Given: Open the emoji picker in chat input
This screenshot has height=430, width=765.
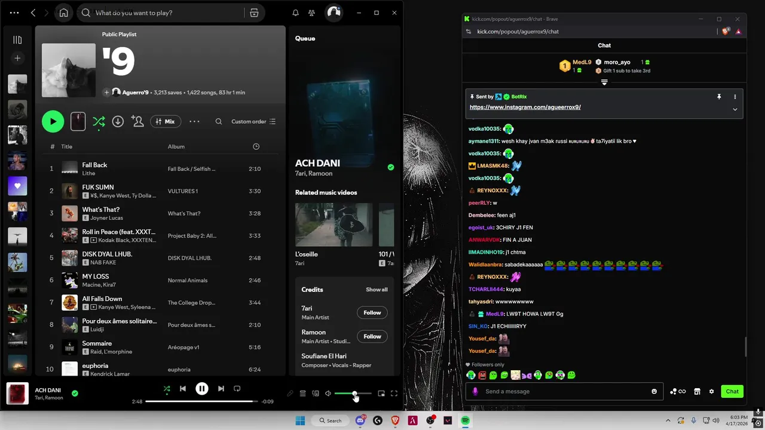Looking at the screenshot, I should pos(654,391).
